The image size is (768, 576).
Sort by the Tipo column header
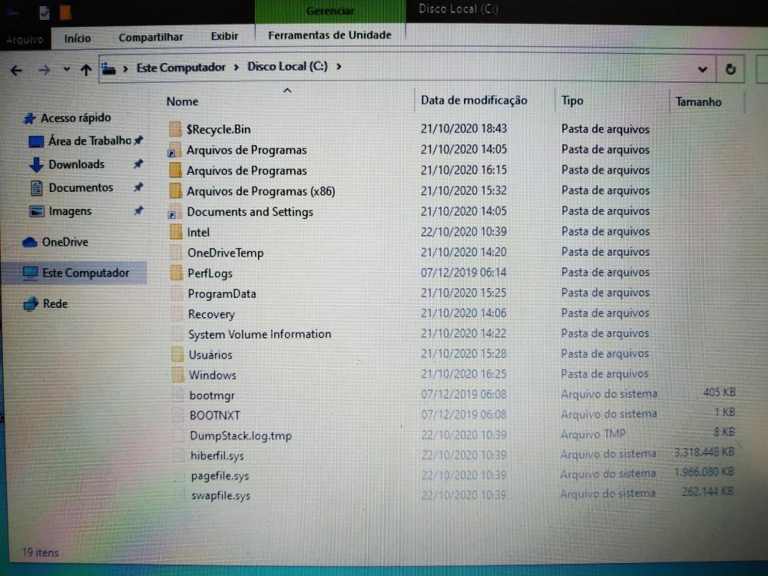[x=572, y=101]
